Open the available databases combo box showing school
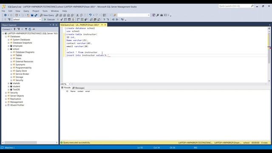This screenshot has height=153, width=272. [27, 20]
